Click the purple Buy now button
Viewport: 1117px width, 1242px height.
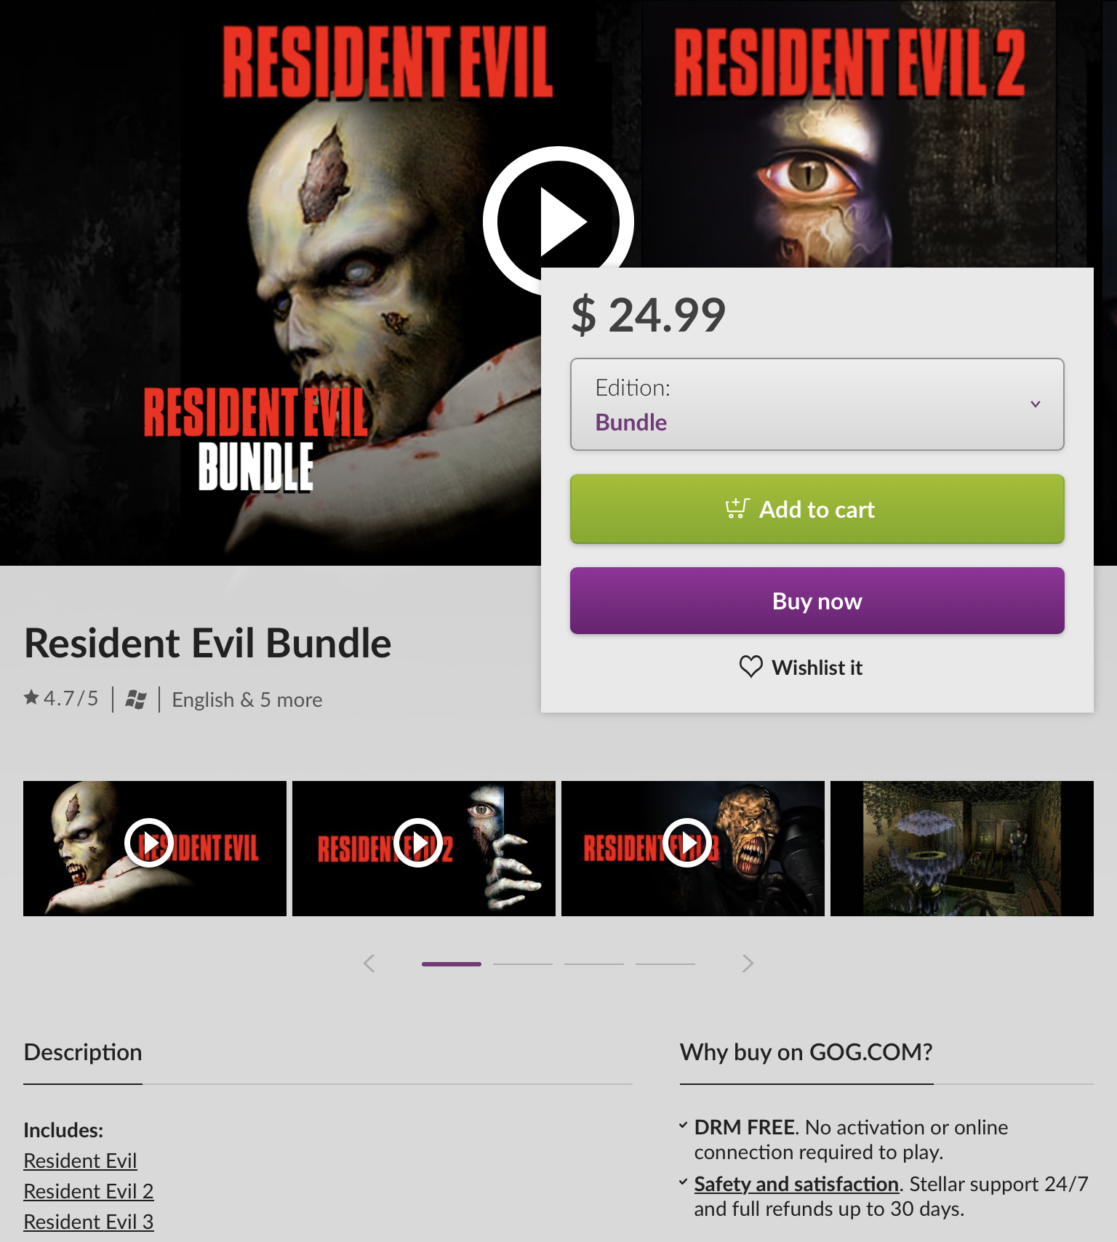817,601
